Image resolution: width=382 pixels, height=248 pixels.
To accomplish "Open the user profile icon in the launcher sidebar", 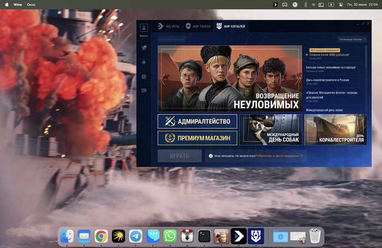I will (x=144, y=27).
